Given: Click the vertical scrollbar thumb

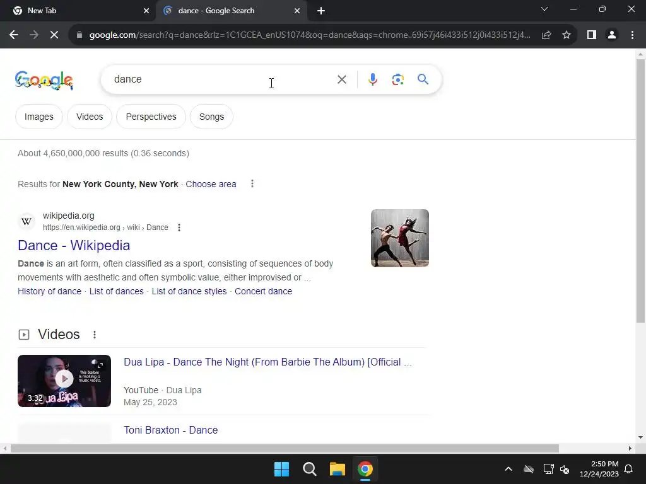Looking at the screenshot, I should tap(641, 191).
